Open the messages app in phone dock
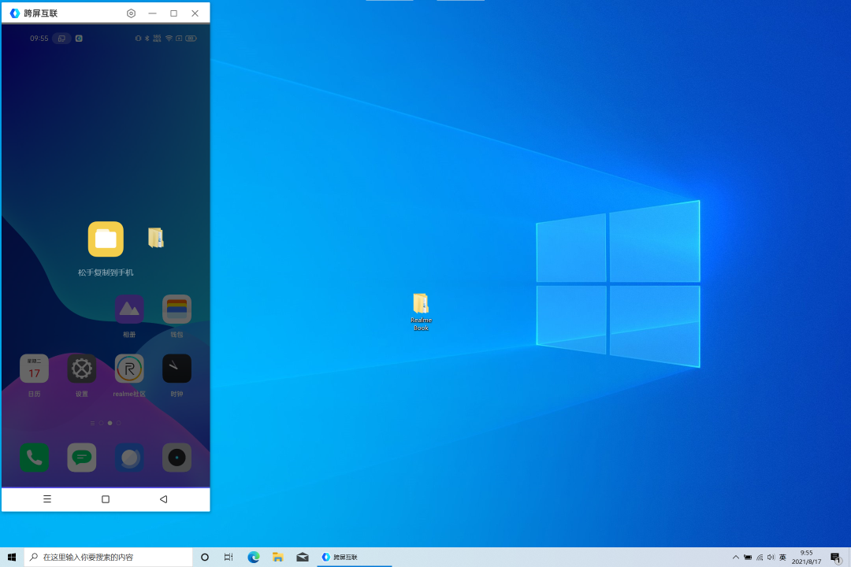This screenshot has height=567, width=851. tap(82, 458)
